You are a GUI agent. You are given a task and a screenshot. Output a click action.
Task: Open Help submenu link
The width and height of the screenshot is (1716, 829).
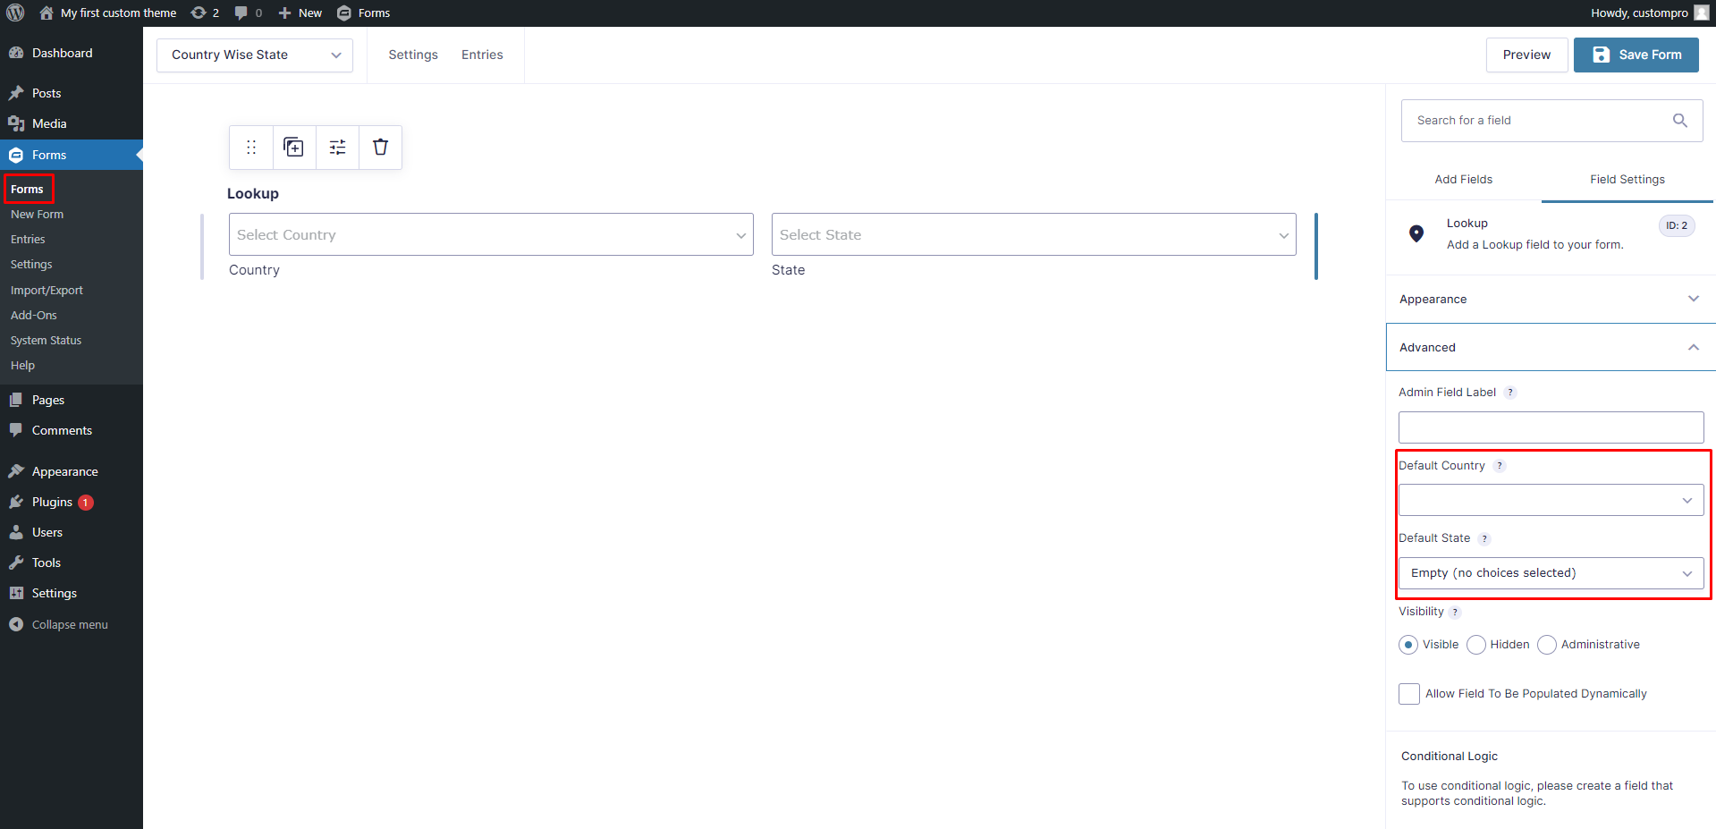click(x=22, y=366)
